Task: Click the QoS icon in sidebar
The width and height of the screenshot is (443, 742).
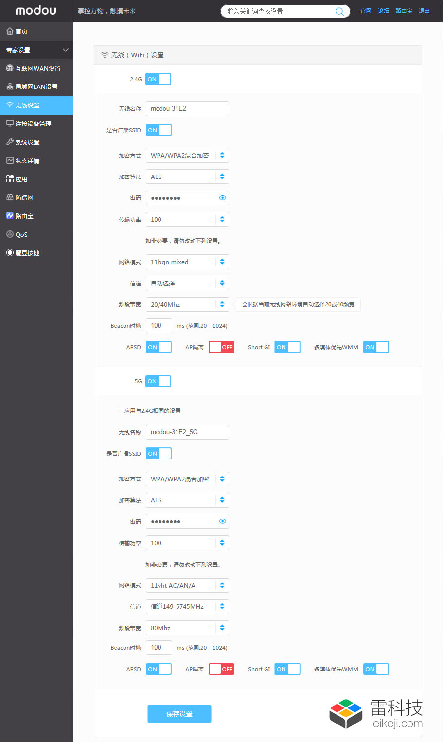Action: [10, 234]
